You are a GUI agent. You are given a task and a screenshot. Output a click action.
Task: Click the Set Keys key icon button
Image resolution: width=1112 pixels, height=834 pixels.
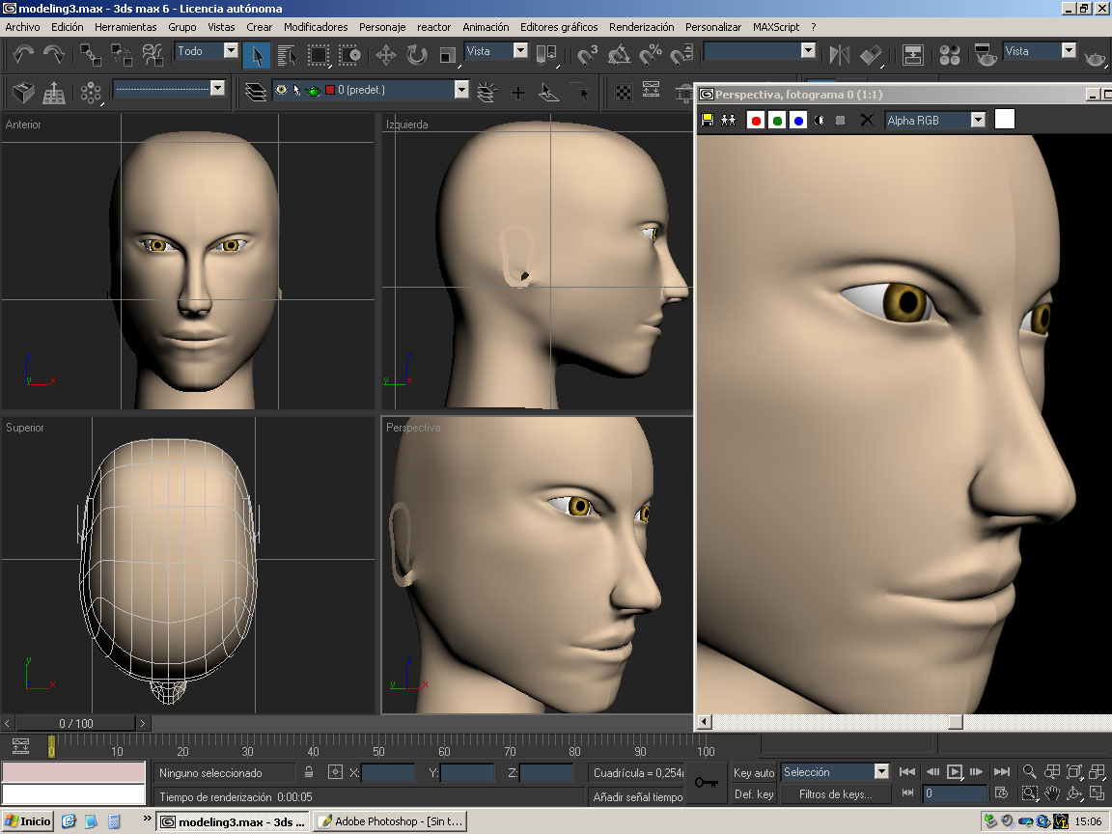click(x=707, y=783)
